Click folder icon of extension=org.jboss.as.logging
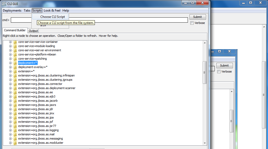Image resolution: width=268 pixels, height=149 pixels. click(x=15, y=130)
